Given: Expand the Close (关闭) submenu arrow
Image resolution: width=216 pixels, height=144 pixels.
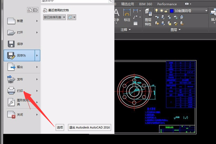Looking at the screenshot, I should [37, 115].
